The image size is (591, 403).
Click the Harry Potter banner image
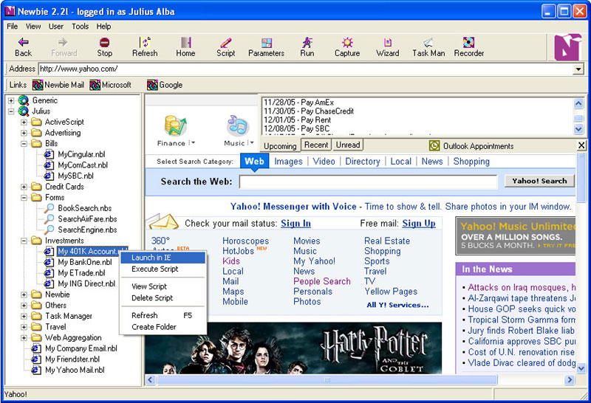coord(293,348)
